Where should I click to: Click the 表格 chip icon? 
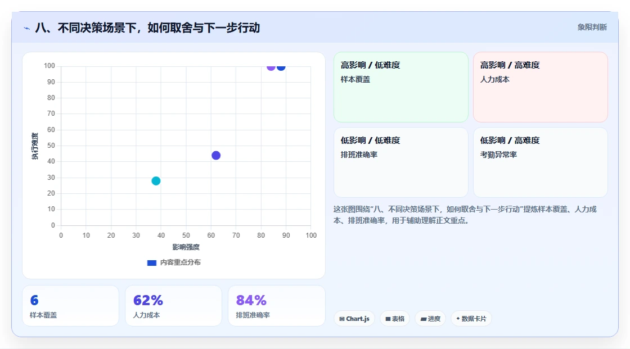[x=388, y=319]
